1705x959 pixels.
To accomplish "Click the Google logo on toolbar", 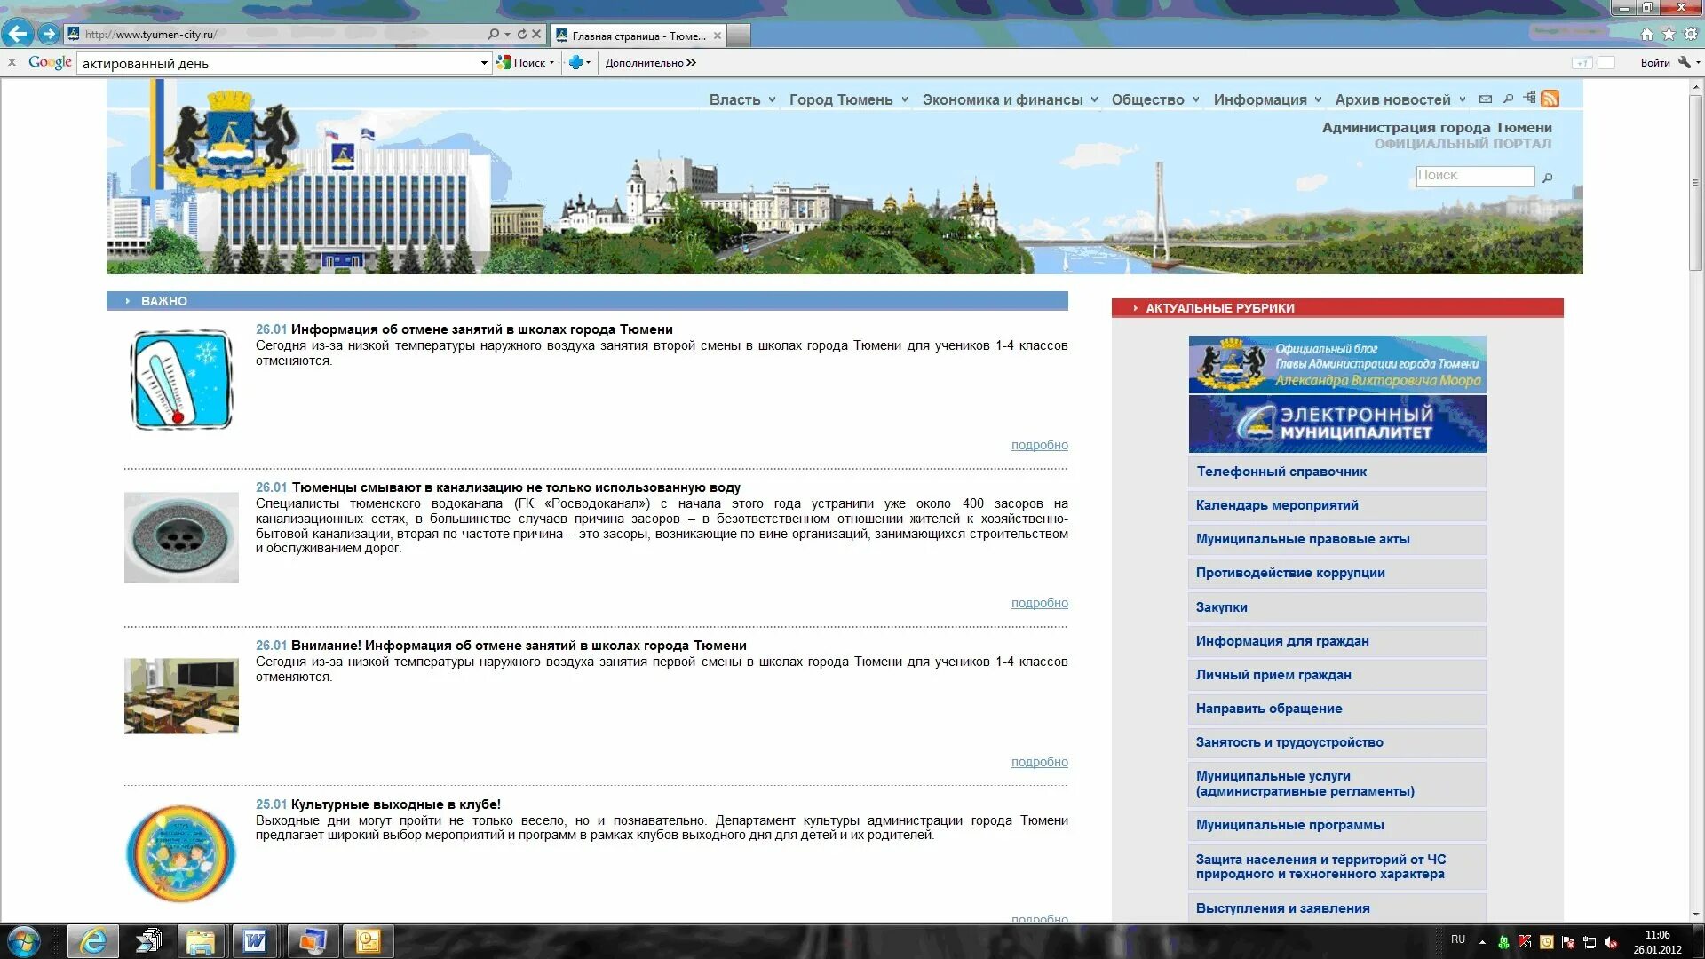I will pos(50,62).
